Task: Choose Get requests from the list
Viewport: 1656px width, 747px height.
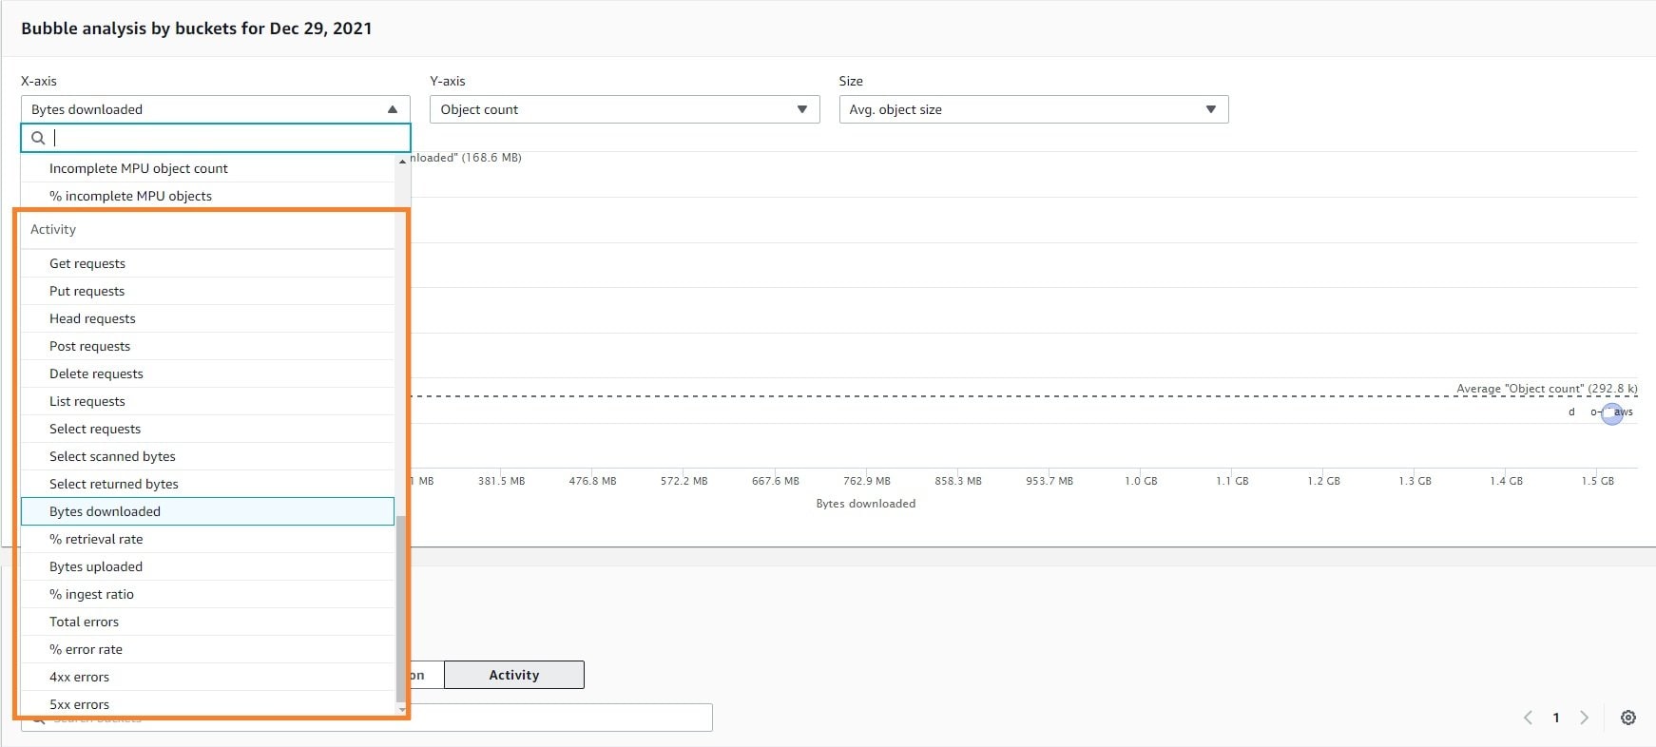Action: (x=87, y=263)
